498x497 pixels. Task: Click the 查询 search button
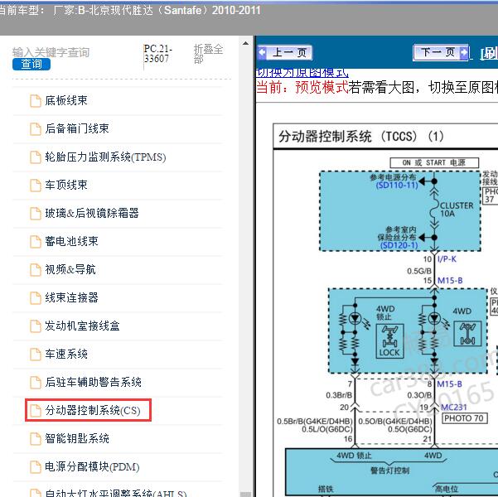(x=31, y=64)
